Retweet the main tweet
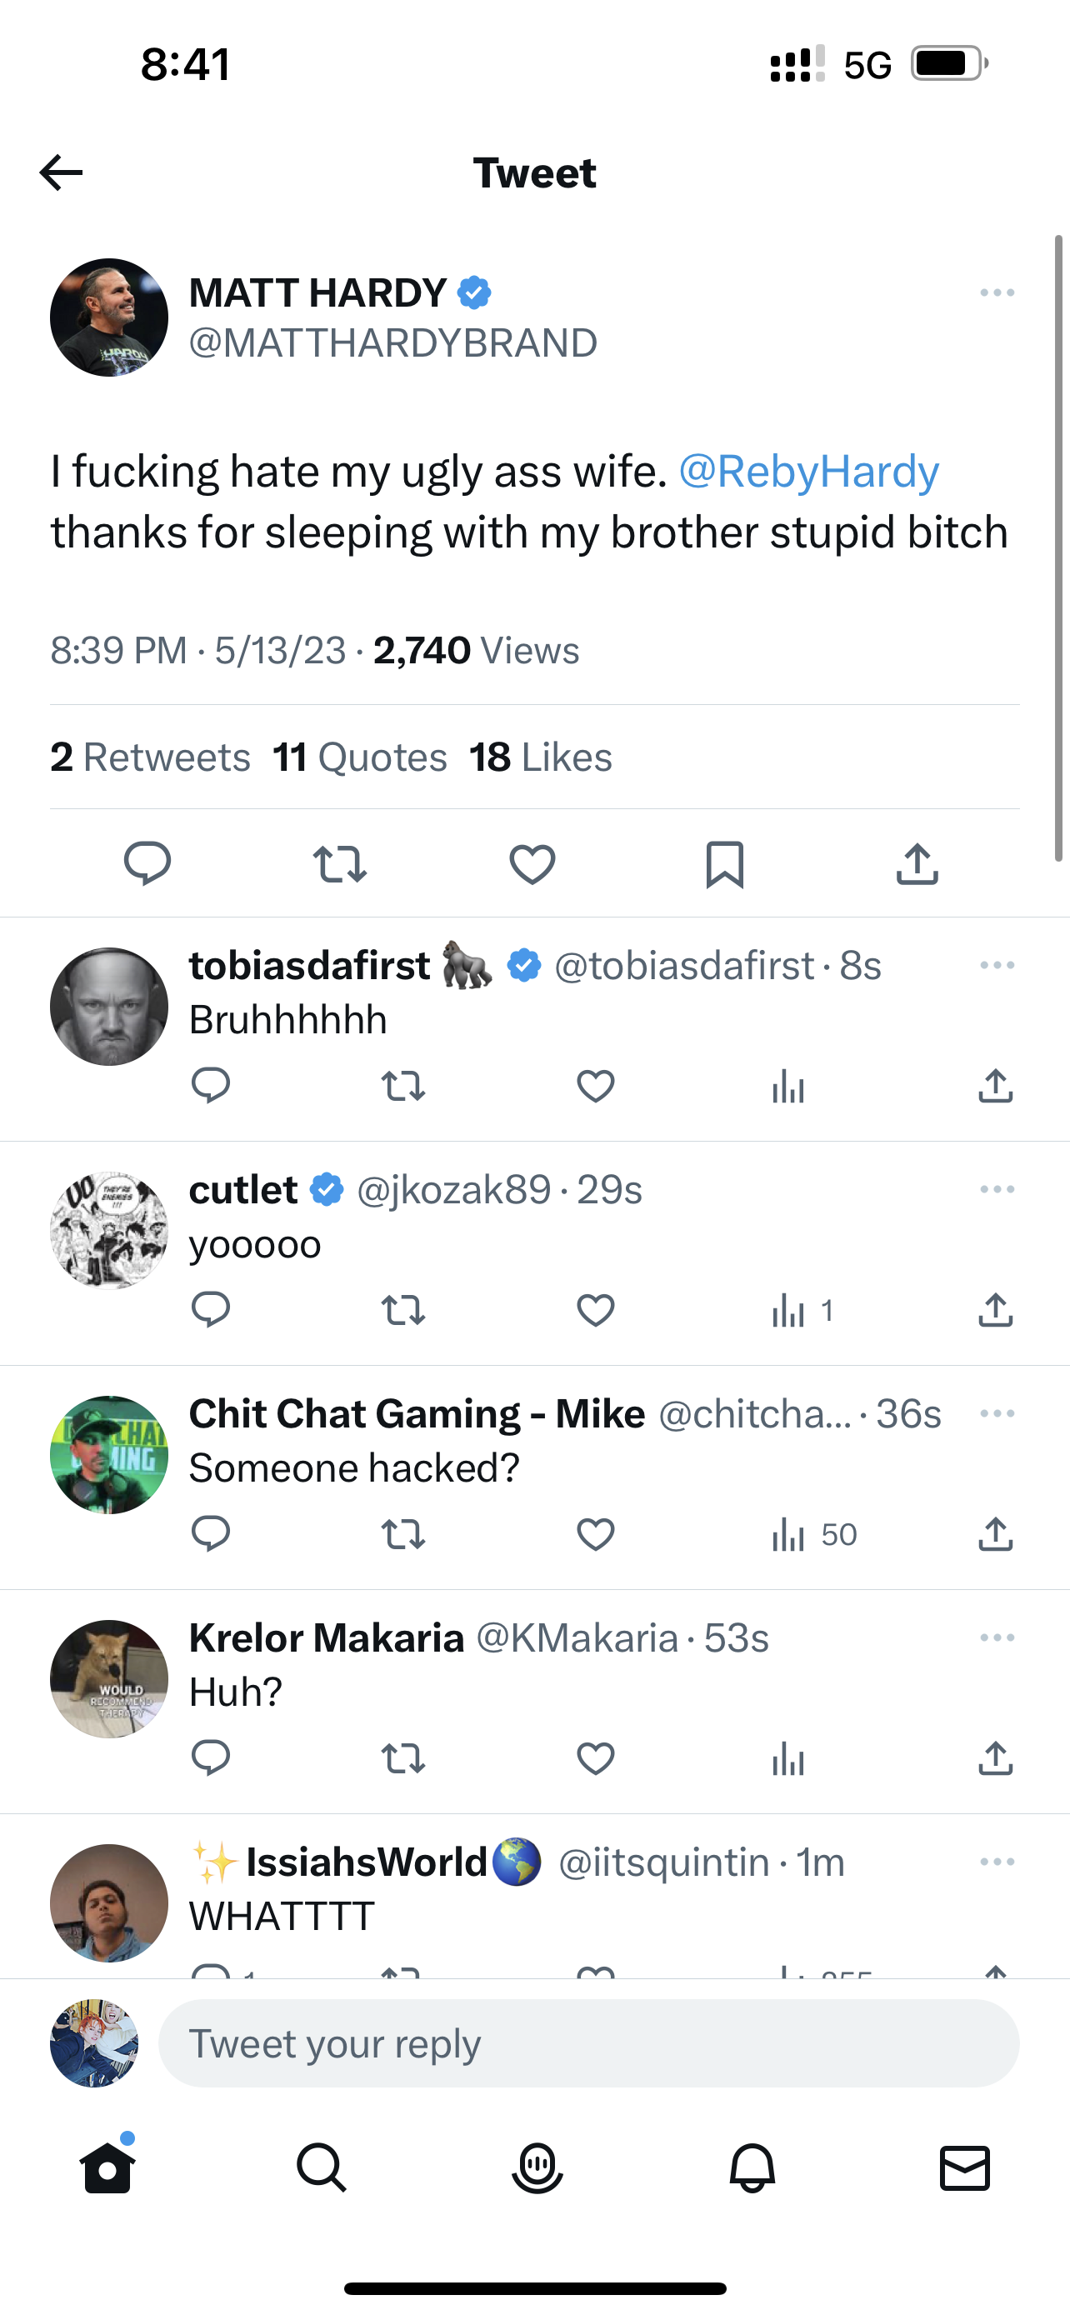The image size is (1070, 2315). click(x=340, y=864)
